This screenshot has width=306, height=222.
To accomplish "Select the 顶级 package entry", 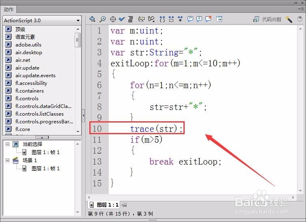I will coord(20,30).
